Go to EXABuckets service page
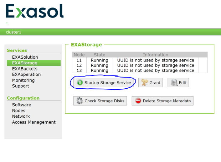Screen dimensions: 221x162 pyautogui.click(x=25, y=69)
